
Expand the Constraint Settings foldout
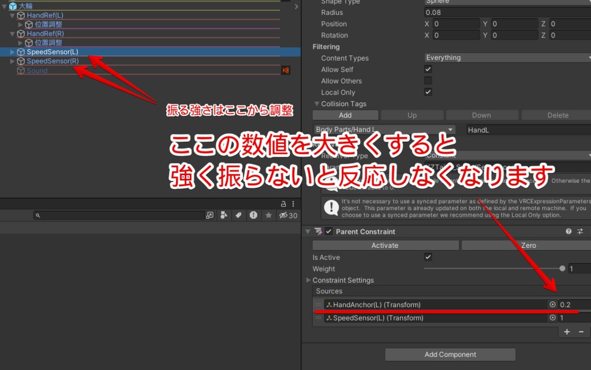click(x=308, y=280)
